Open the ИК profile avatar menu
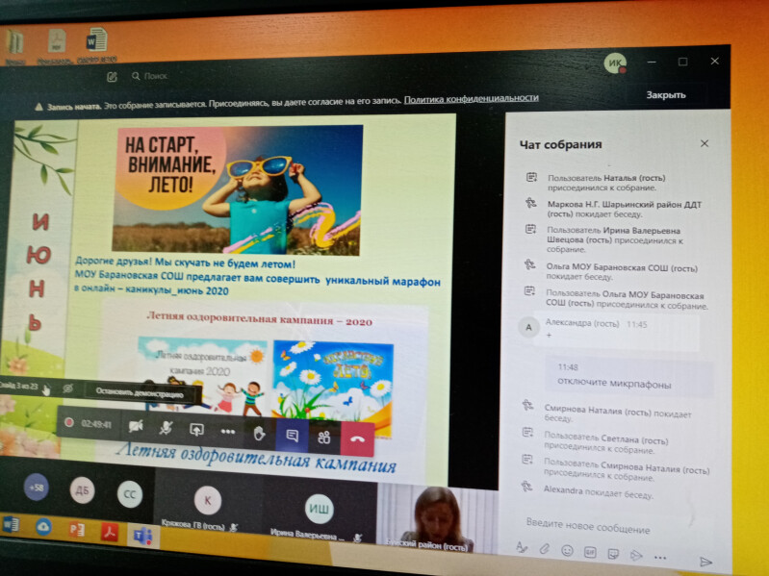 [614, 63]
